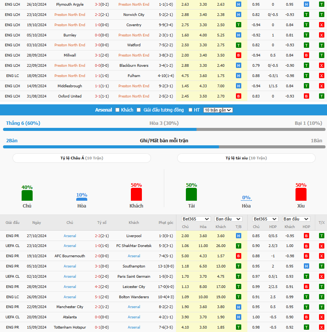Open Fulham team link

pos(134,76)
